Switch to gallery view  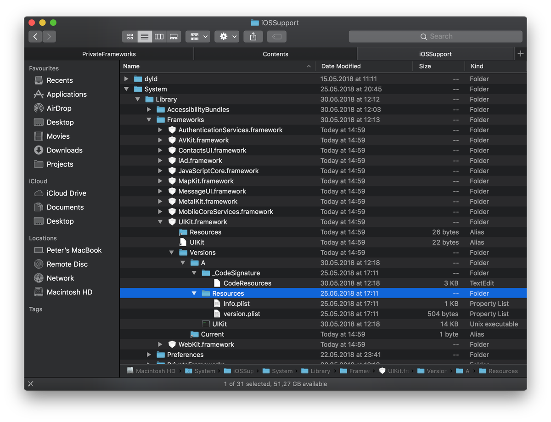click(x=174, y=36)
